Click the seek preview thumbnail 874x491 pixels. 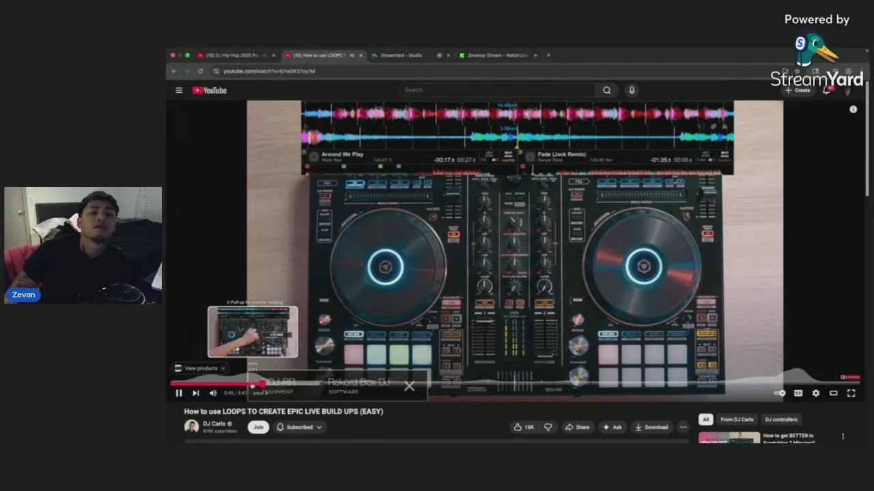[253, 332]
